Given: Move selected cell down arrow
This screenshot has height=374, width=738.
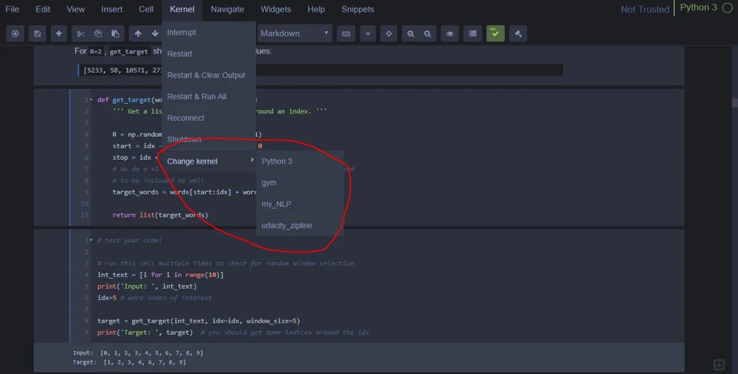Looking at the screenshot, I should click(155, 34).
